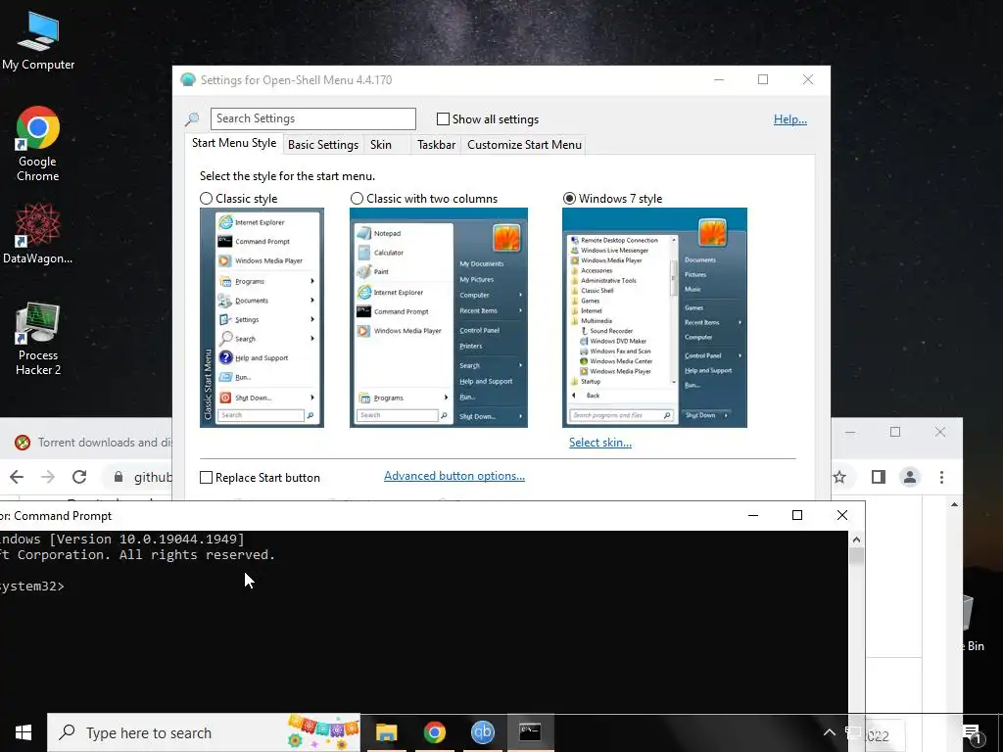The image size is (1003, 752).
Task: Close the Command Prompt window
Action: click(841, 515)
